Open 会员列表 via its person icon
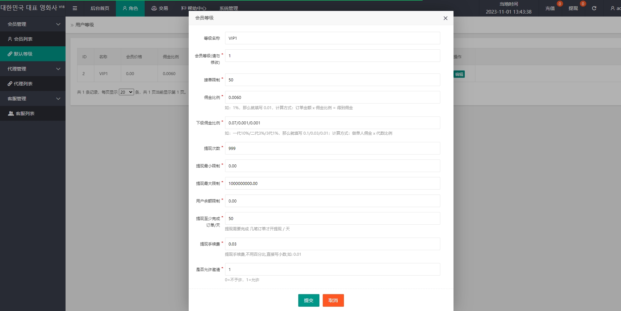The height and width of the screenshot is (311, 621). click(9, 39)
